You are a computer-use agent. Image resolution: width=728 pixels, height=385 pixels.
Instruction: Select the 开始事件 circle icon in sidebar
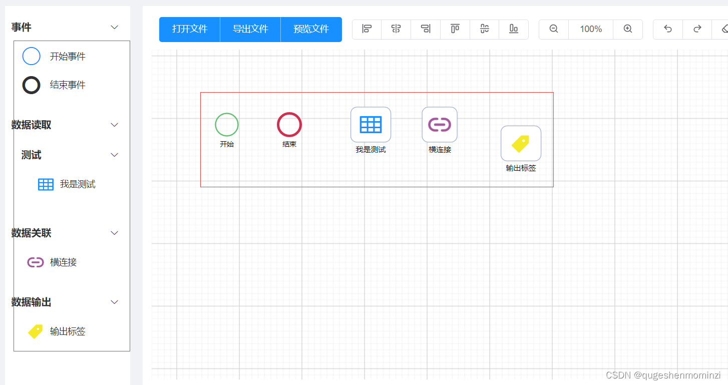point(31,56)
